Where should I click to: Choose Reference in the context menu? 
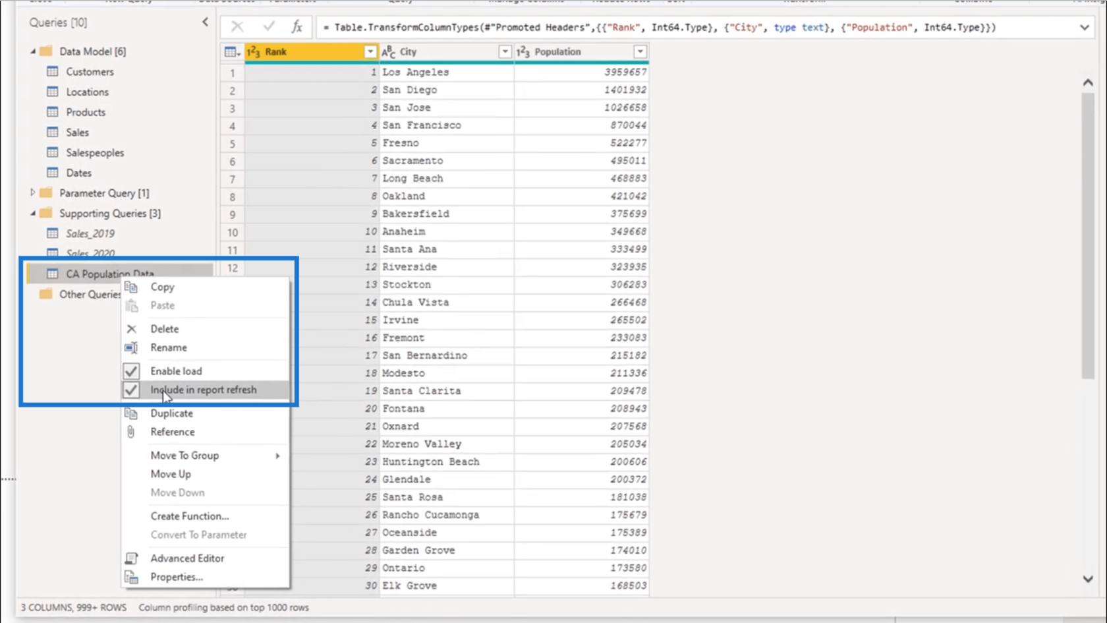click(206, 432)
